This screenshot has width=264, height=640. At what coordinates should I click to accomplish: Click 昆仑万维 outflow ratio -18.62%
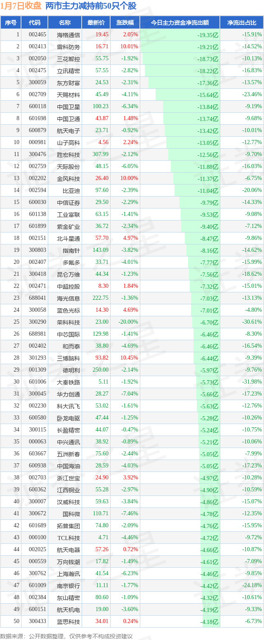252,274
